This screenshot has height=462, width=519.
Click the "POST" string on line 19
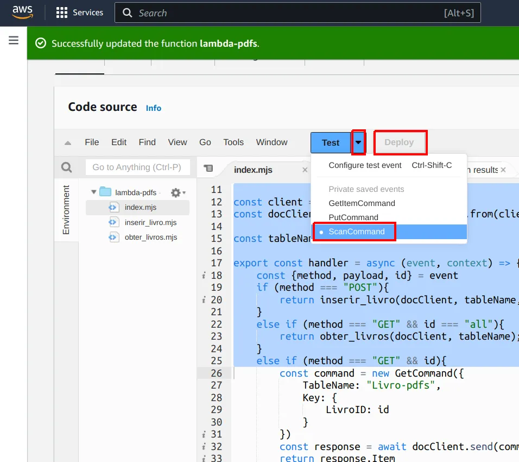[360, 288]
